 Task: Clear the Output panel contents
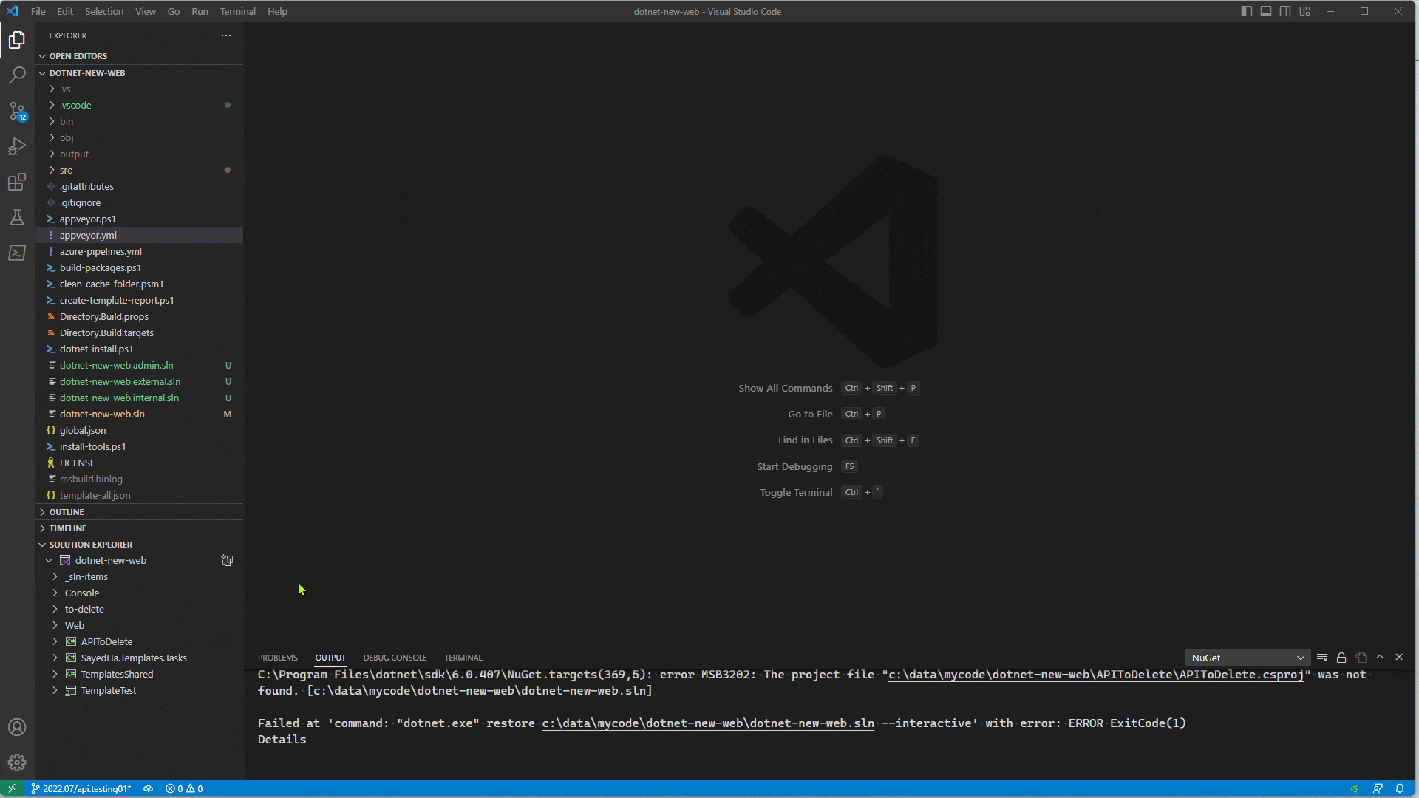[1322, 658]
